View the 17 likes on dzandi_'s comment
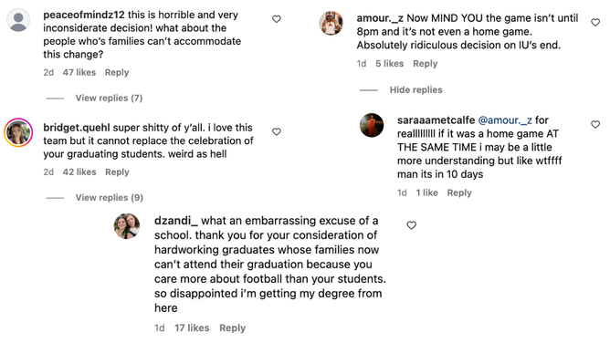610x343 pixels. point(192,327)
